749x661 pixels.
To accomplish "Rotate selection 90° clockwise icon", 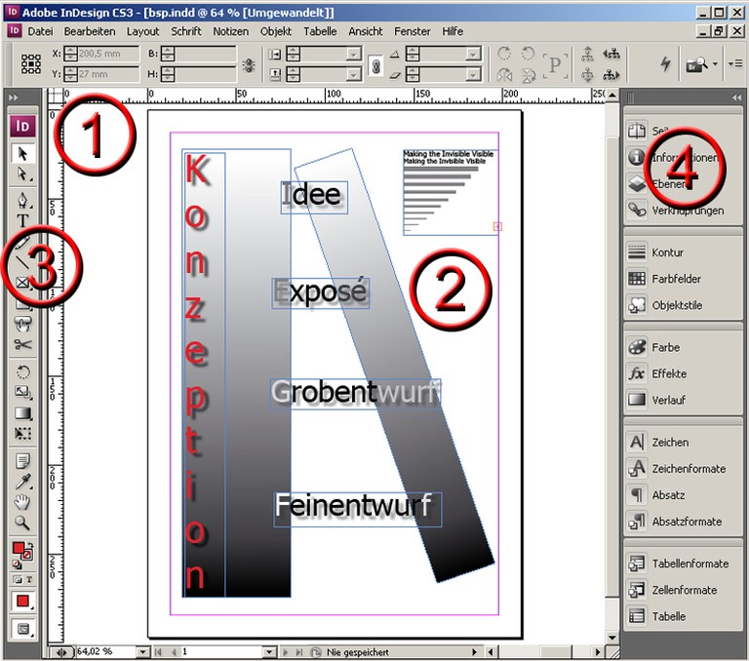I will (504, 53).
